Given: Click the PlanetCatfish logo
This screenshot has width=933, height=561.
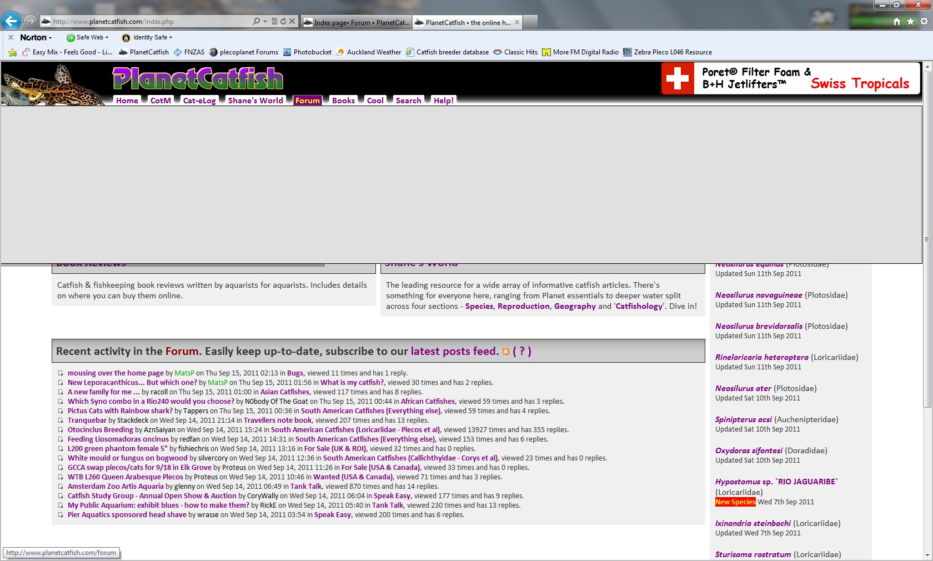Looking at the screenshot, I should point(198,78).
